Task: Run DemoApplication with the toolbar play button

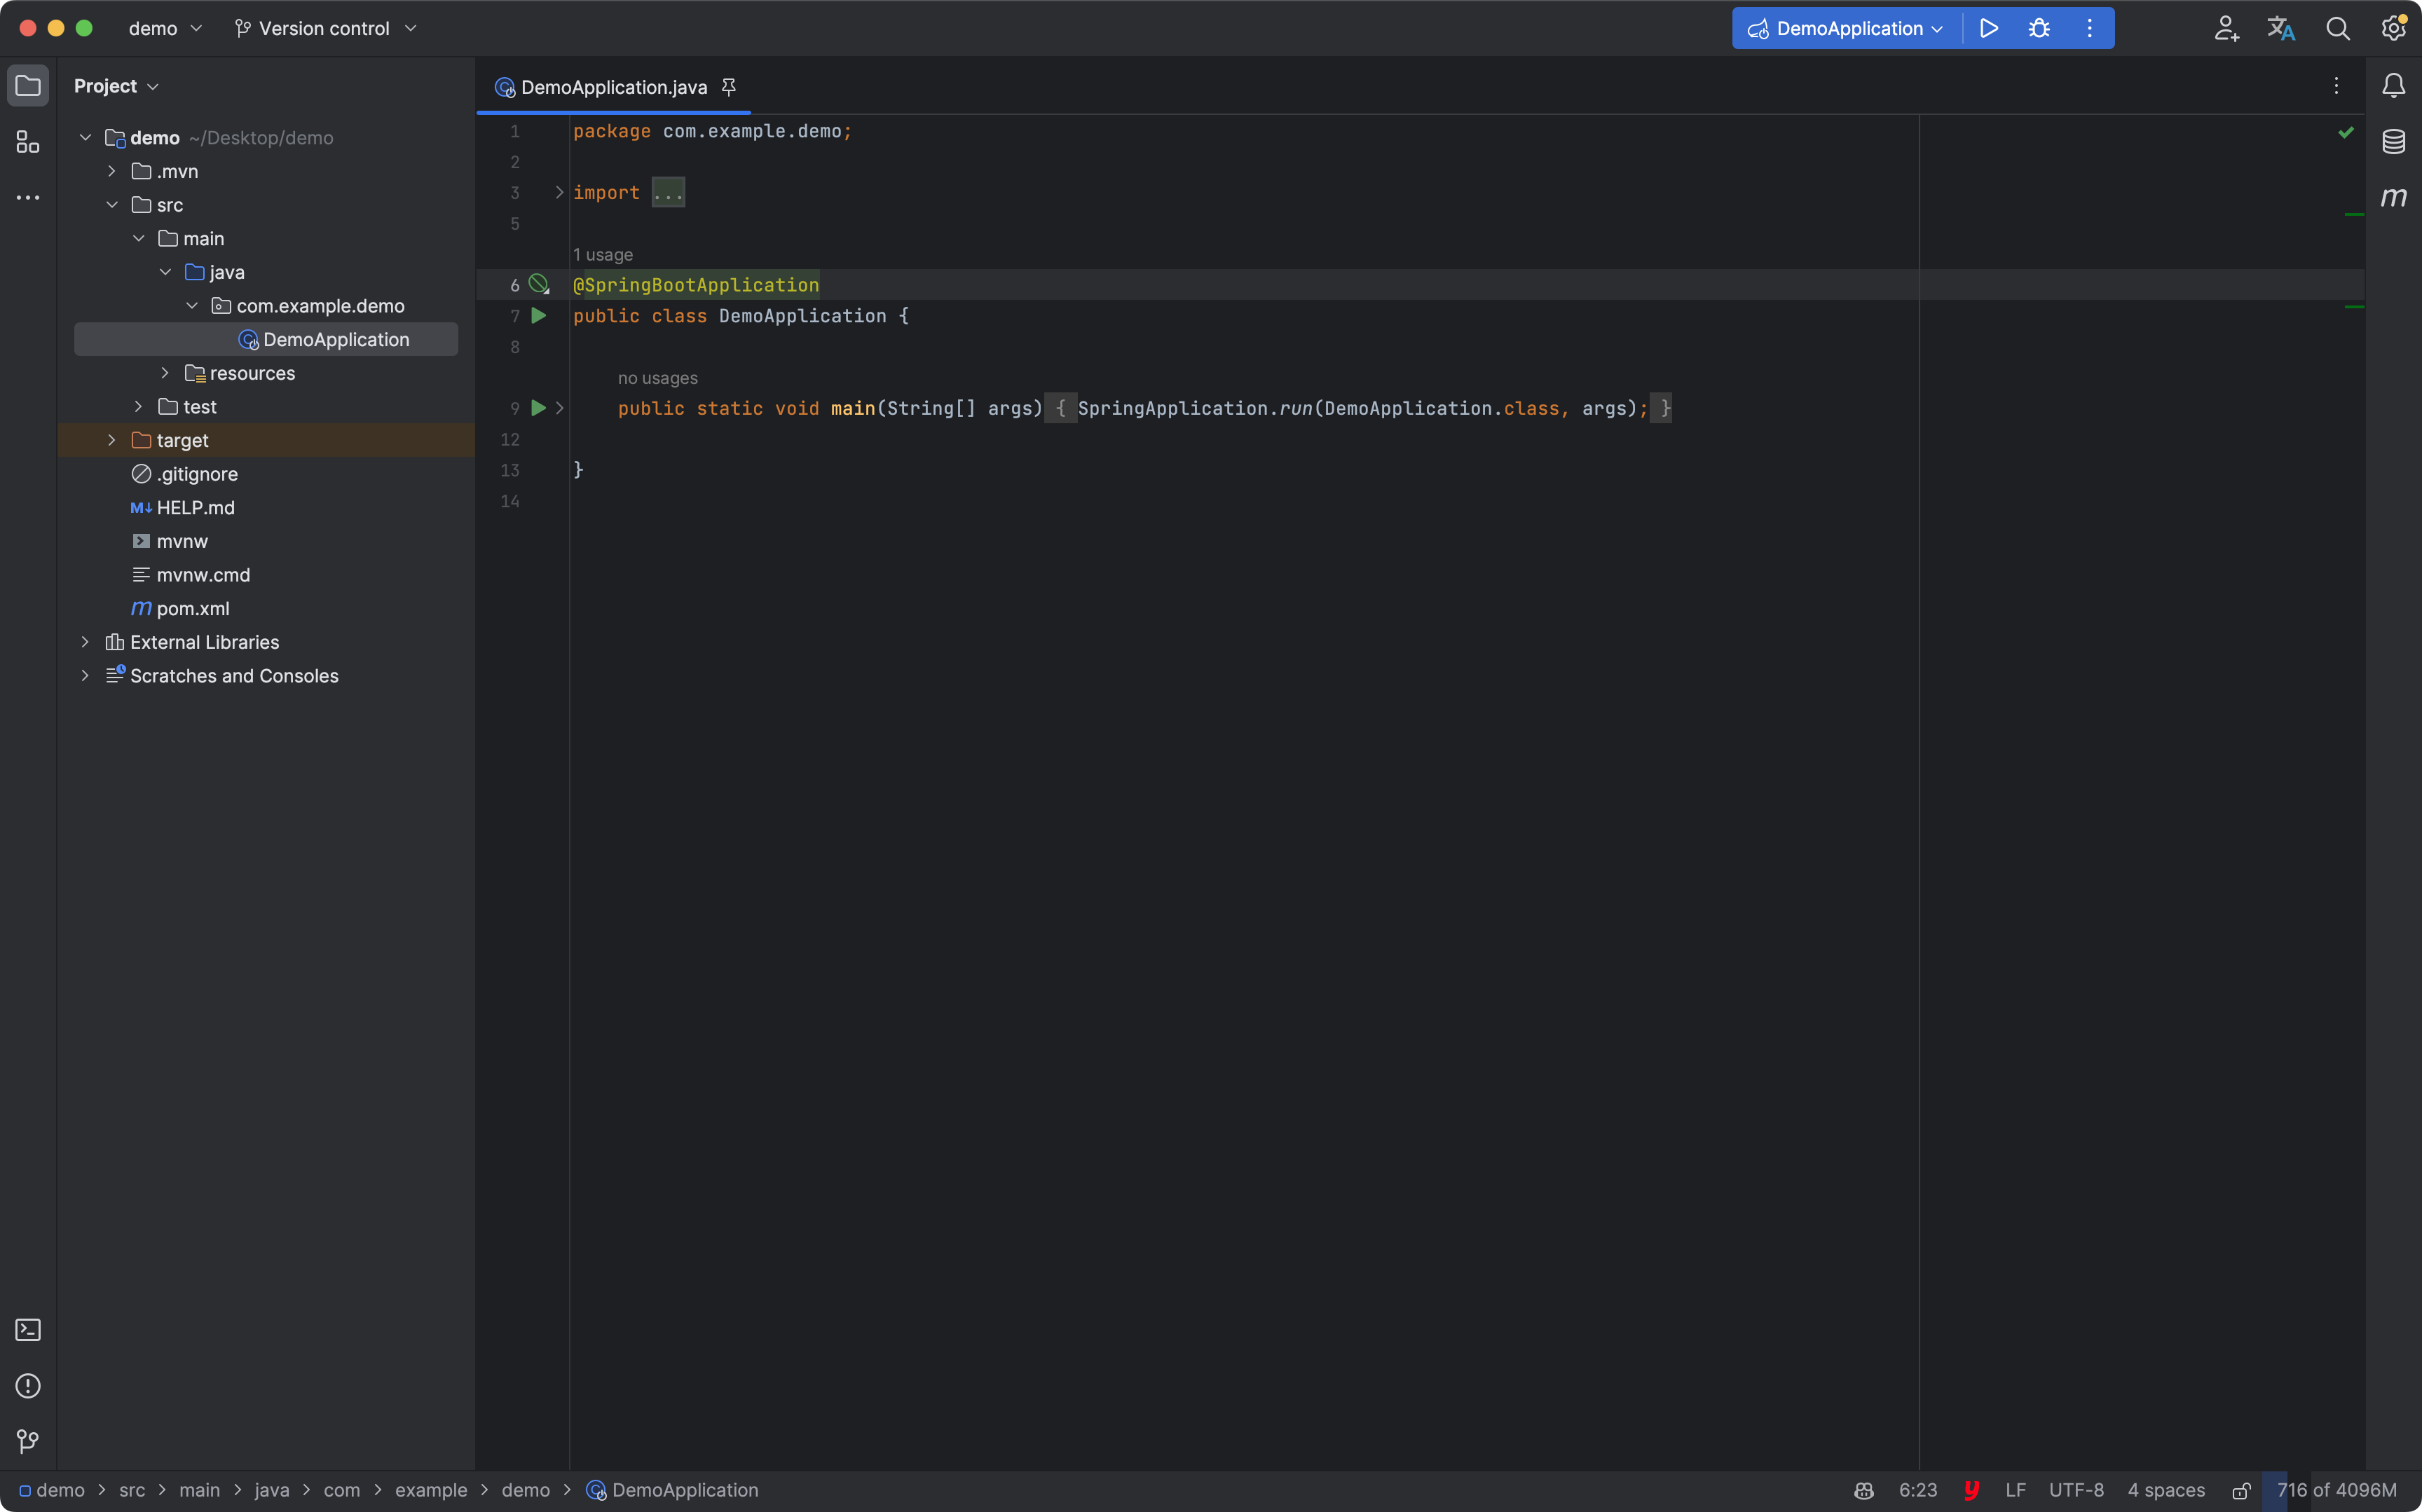Action: (x=1988, y=28)
